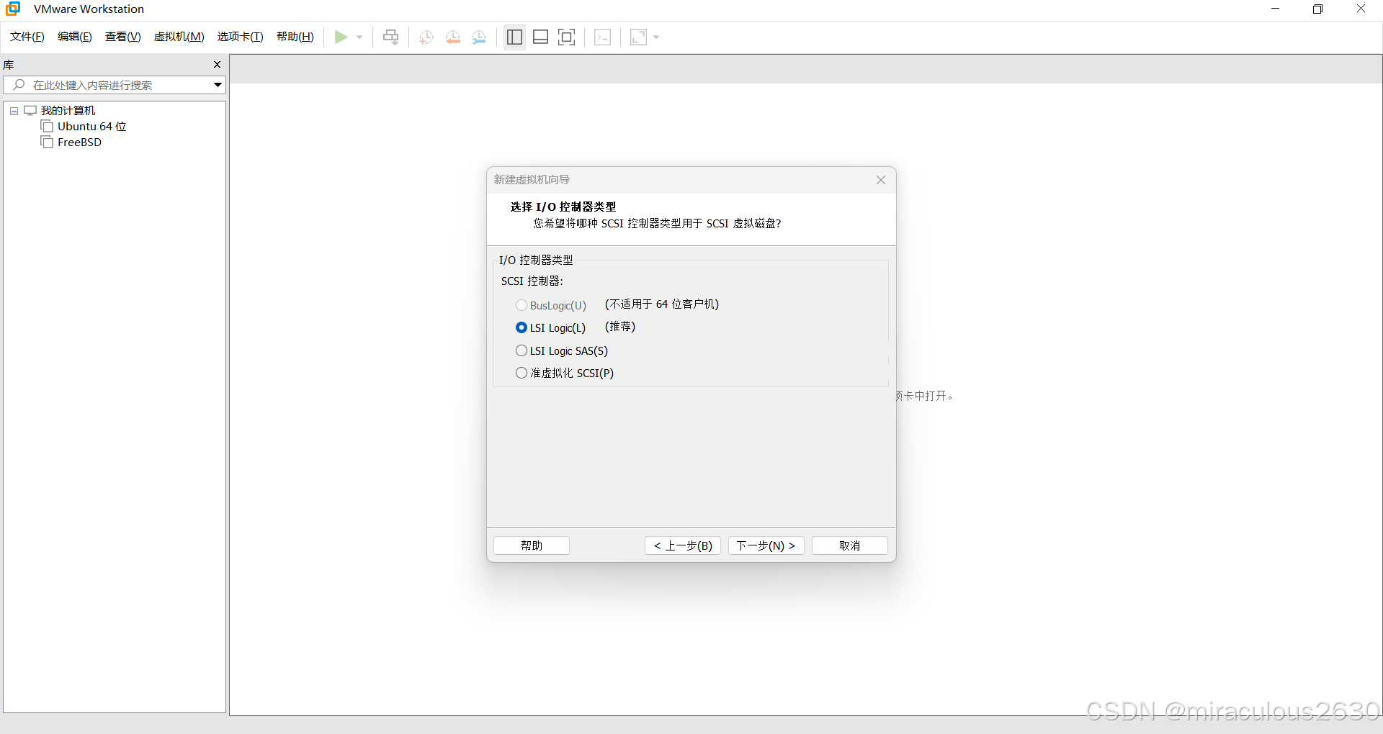
Task: Click the Ubuntu 64 位 VM icon
Action: point(47,126)
